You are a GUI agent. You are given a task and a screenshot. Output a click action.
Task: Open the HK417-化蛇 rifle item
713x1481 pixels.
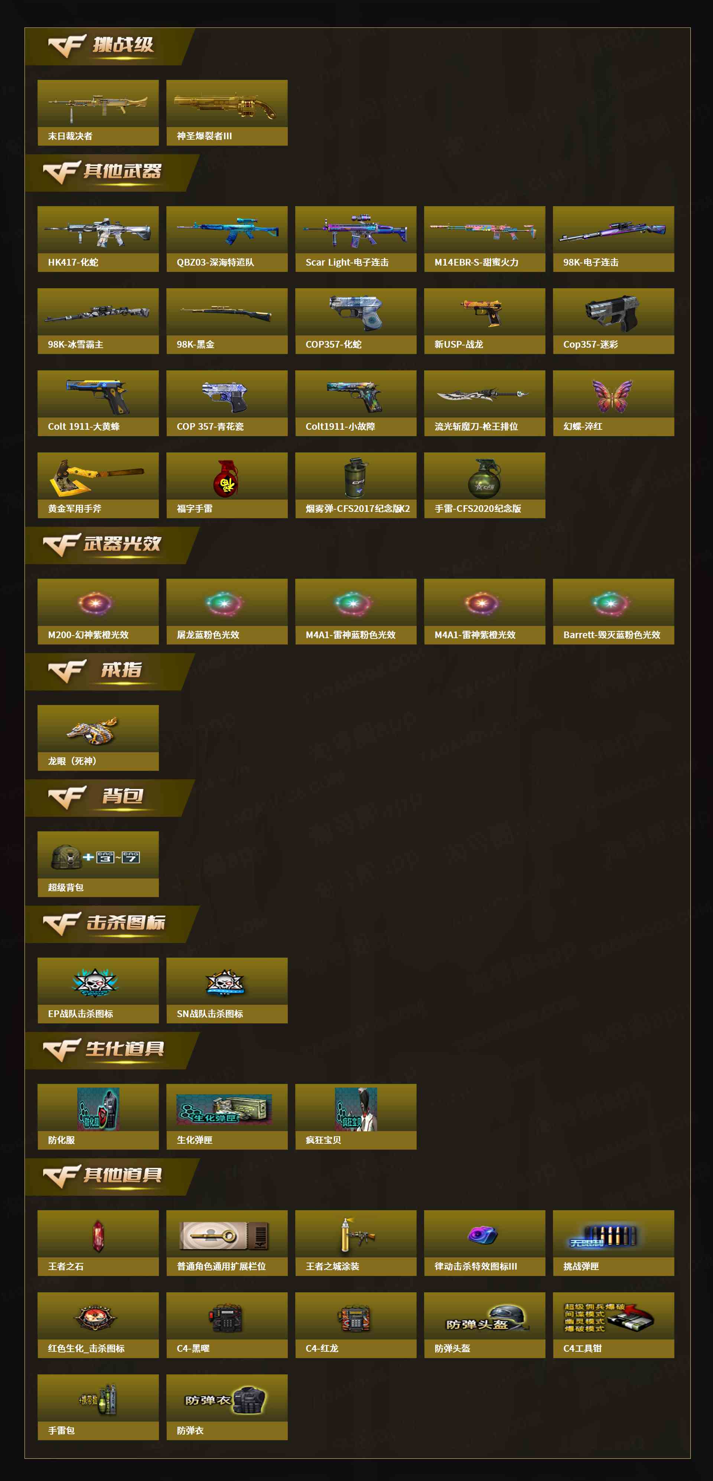pos(98,239)
